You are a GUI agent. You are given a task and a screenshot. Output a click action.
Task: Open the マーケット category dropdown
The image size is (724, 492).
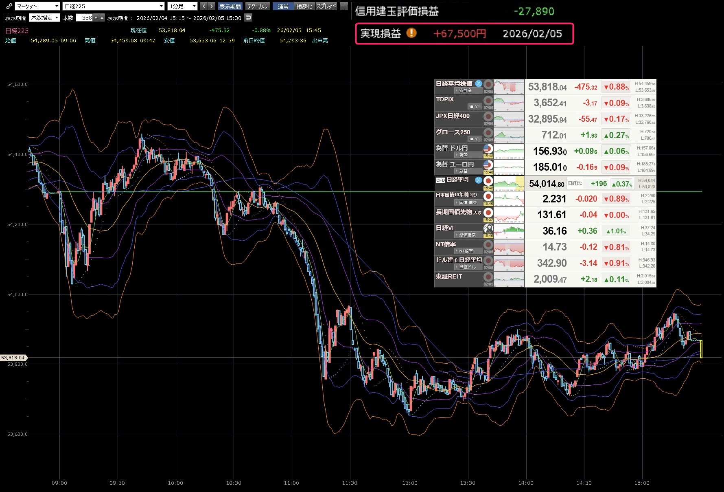(37, 6)
